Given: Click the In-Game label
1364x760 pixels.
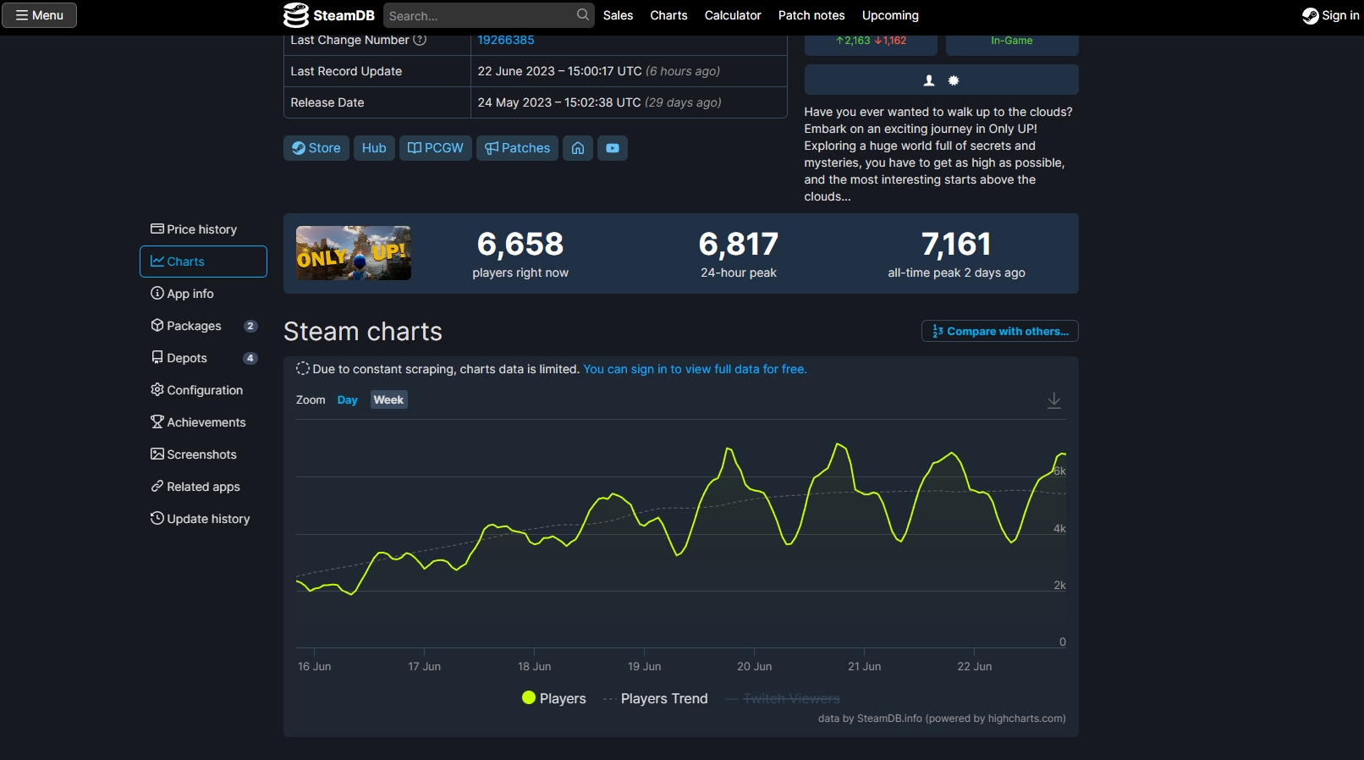Looking at the screenshot, I should pyautogui.click(x=1012, y=41).
